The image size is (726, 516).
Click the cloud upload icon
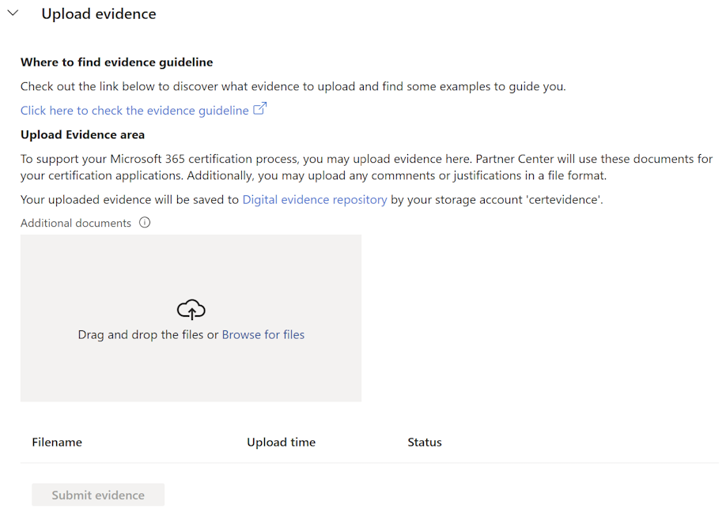pyautogui.click(x=191, y=309)
